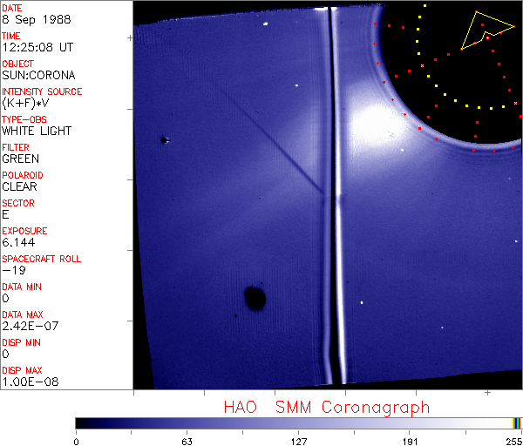
Task: Select the "(K+F)*V" intensity value
Action: (x=25, y=104)
